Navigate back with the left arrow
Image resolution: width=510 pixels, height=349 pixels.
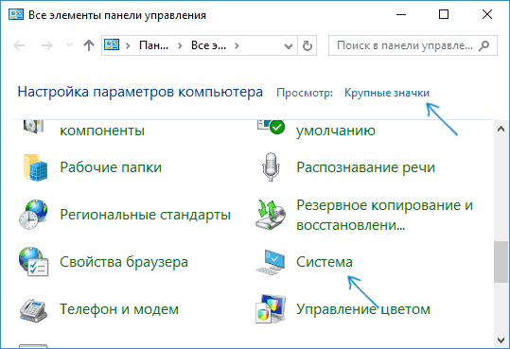point(19,45)
